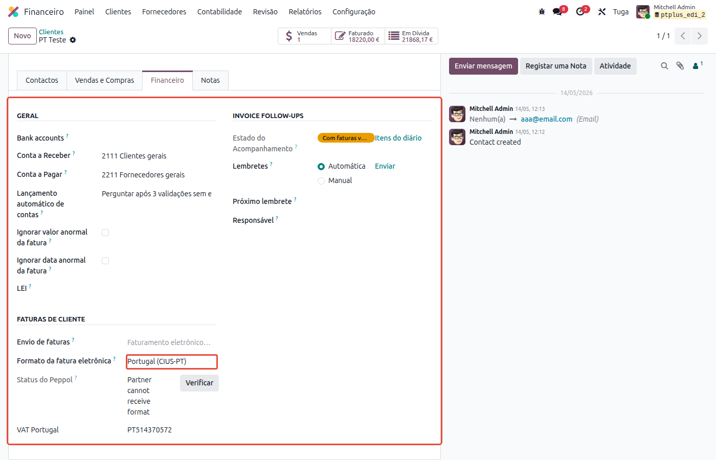Show followers via the person icon
Viewport: 716px width, 460px height.
pyautogui.click(x=697, y=65)
